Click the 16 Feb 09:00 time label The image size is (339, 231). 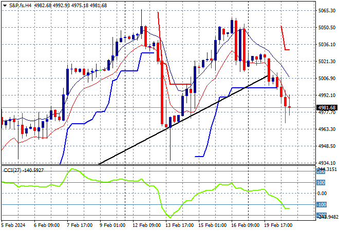click(245, 225)
